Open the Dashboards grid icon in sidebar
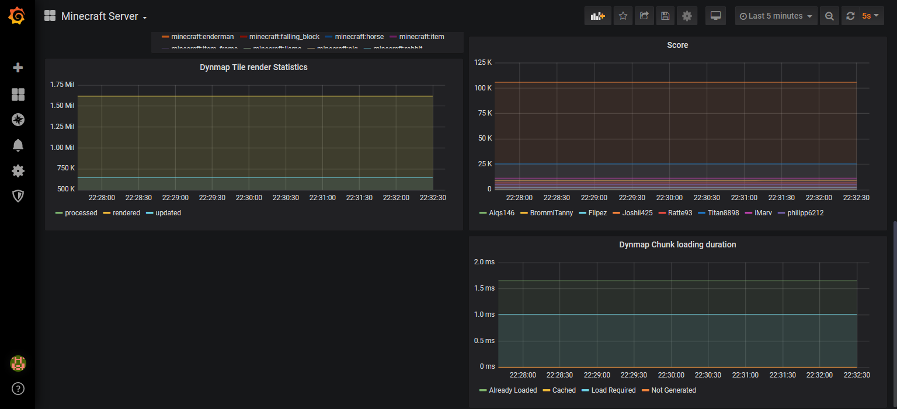 [x=18, y=95]
